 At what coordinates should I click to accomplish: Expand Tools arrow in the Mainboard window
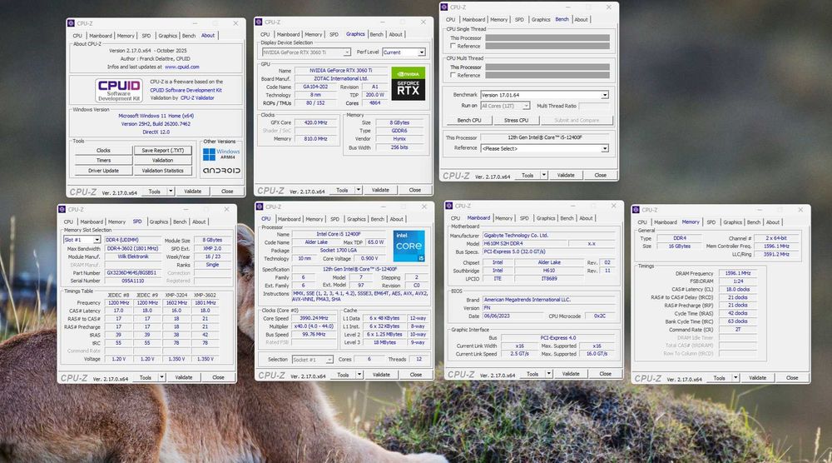point(548,374)
